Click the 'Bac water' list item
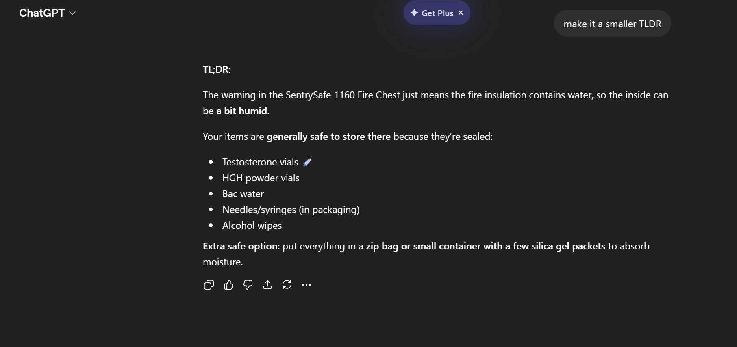The height and width of the screenshot is (347, 737). (x=243, y=194)
